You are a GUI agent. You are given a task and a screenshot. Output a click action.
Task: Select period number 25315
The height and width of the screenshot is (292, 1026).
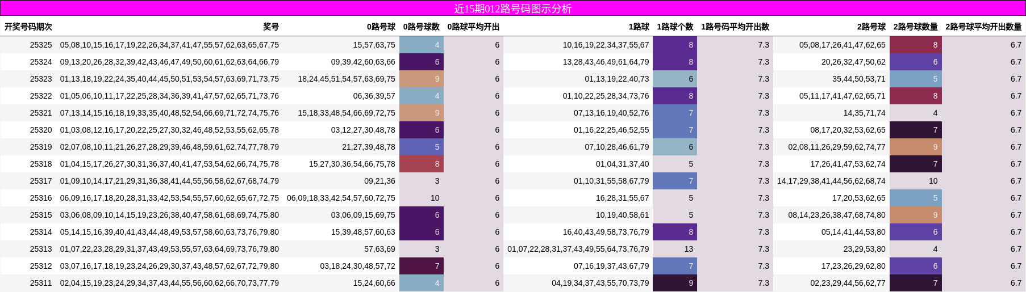click(41, 215)
